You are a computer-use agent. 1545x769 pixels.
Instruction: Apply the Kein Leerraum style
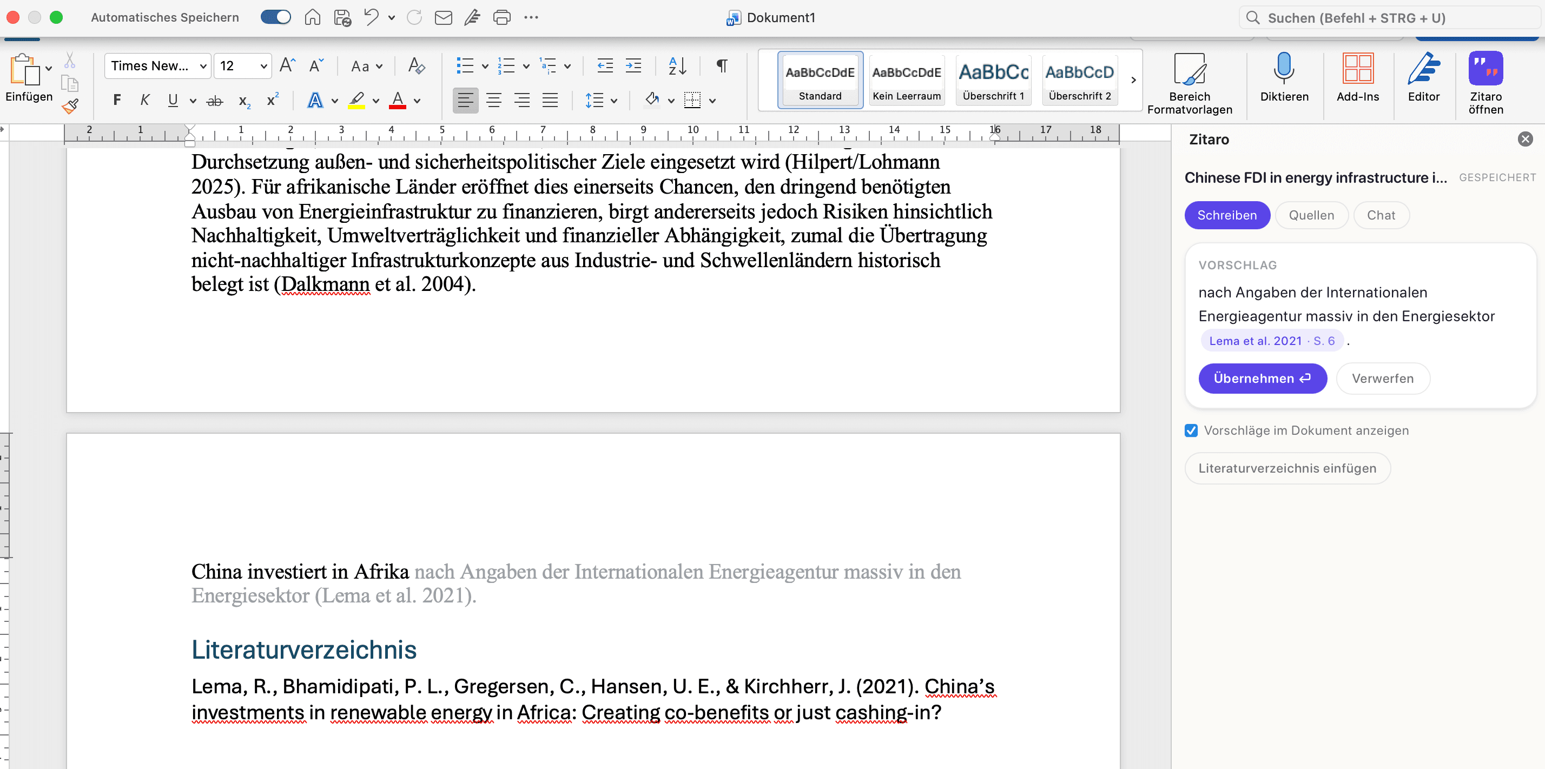pos(906,81)
